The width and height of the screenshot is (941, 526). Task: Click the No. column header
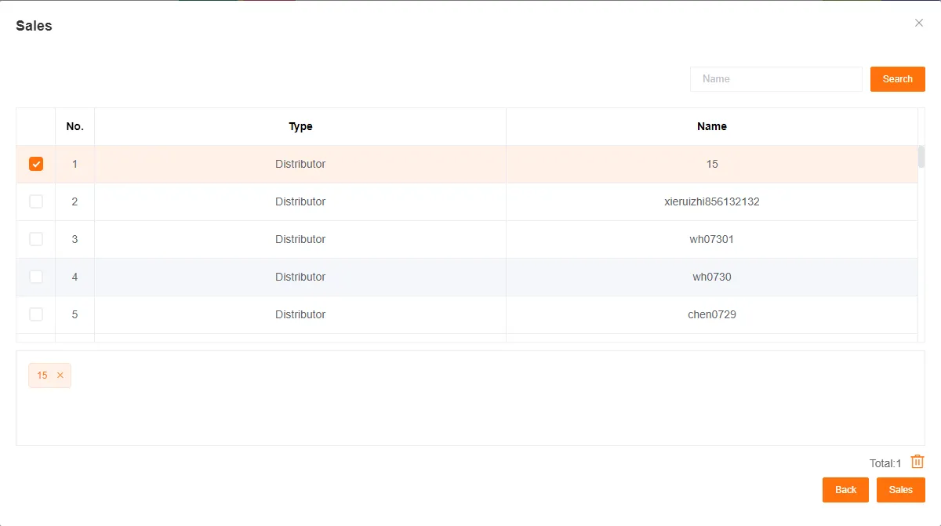[x=74, y=126]
